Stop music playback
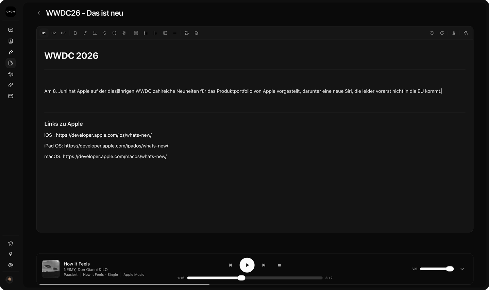 pos(280,265)
